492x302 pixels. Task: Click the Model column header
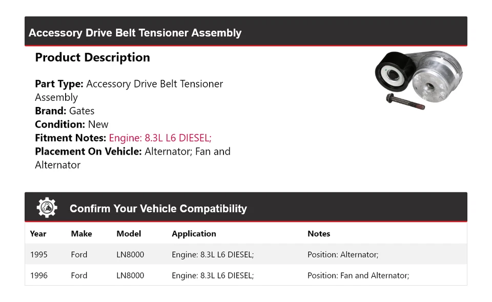click(x=129, y=233)
